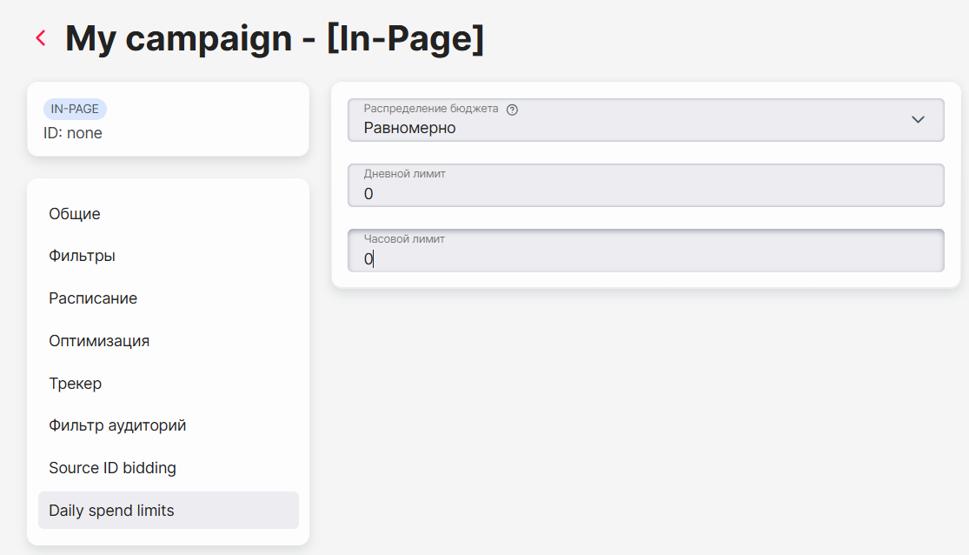Open the Source ID bidding section
The image size is (969, 555).
point(112,468)
